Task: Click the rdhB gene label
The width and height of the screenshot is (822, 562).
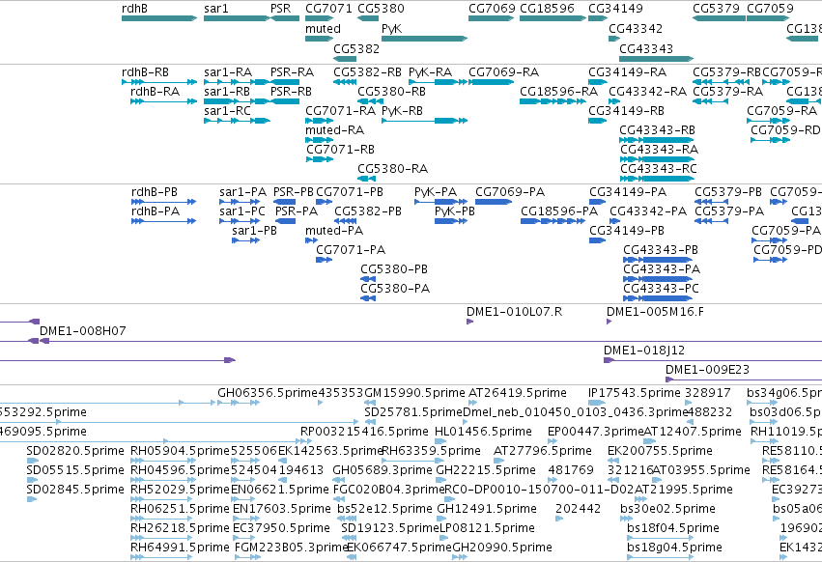Action: 134,9
